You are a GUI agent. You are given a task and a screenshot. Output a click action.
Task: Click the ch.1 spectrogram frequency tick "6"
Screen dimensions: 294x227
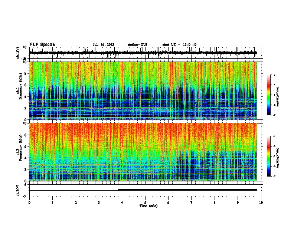26,85
